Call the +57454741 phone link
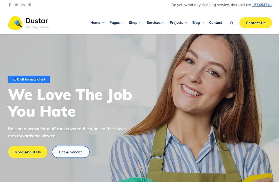 pos(262,5)
